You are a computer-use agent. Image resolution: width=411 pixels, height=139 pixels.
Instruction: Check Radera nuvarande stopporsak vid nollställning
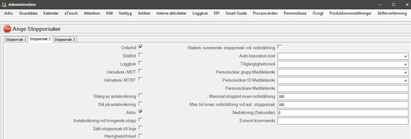click(280, 47)
